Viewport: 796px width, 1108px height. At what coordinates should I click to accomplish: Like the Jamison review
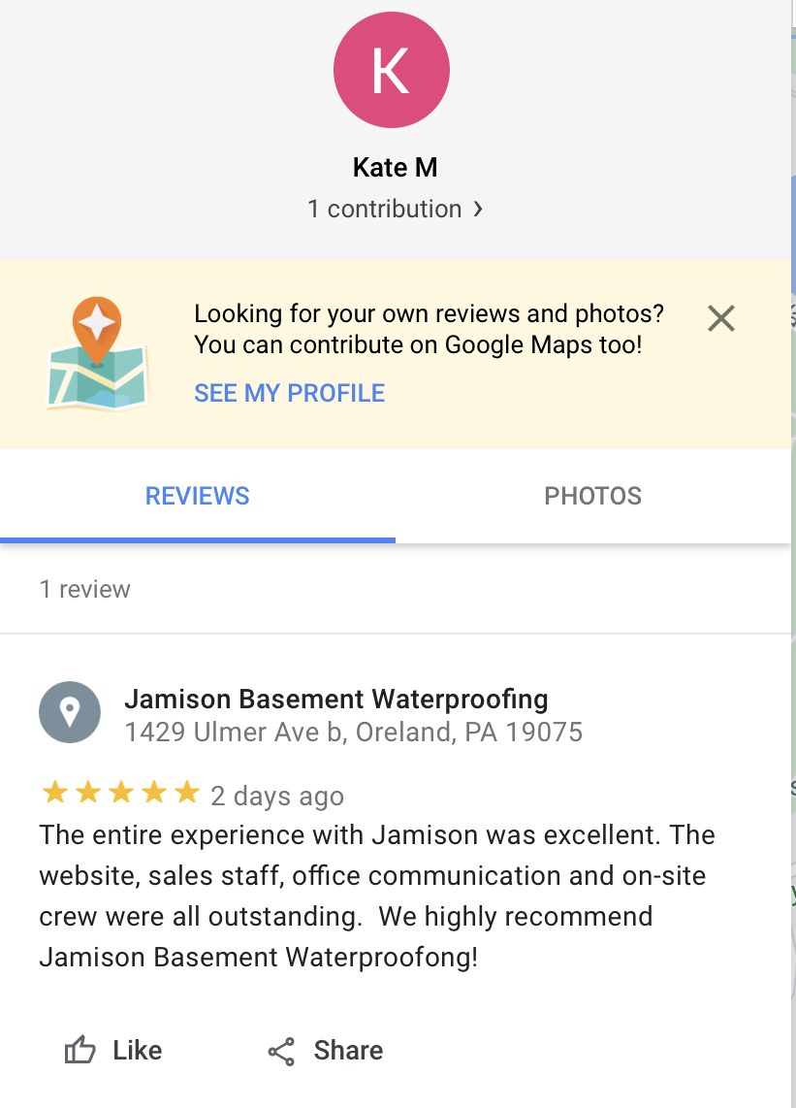[x=113, y=1050]
